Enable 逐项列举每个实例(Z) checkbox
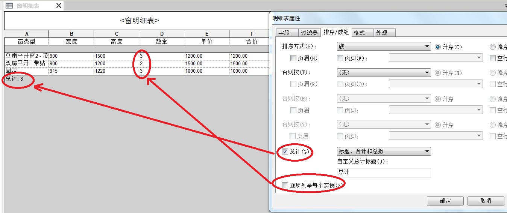 coord(285,185)
